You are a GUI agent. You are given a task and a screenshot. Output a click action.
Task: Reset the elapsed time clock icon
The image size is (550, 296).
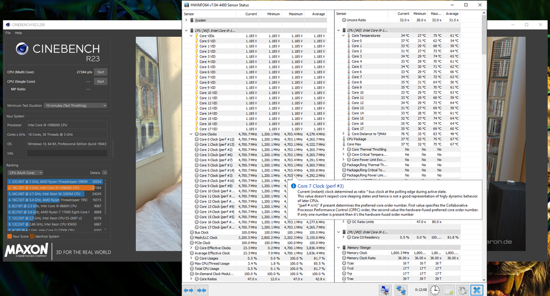click(434, 290)
